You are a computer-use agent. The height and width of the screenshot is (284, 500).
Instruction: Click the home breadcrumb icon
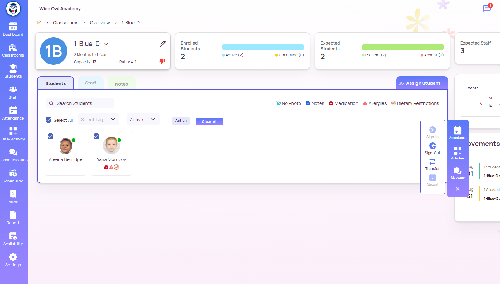(39, 23)
